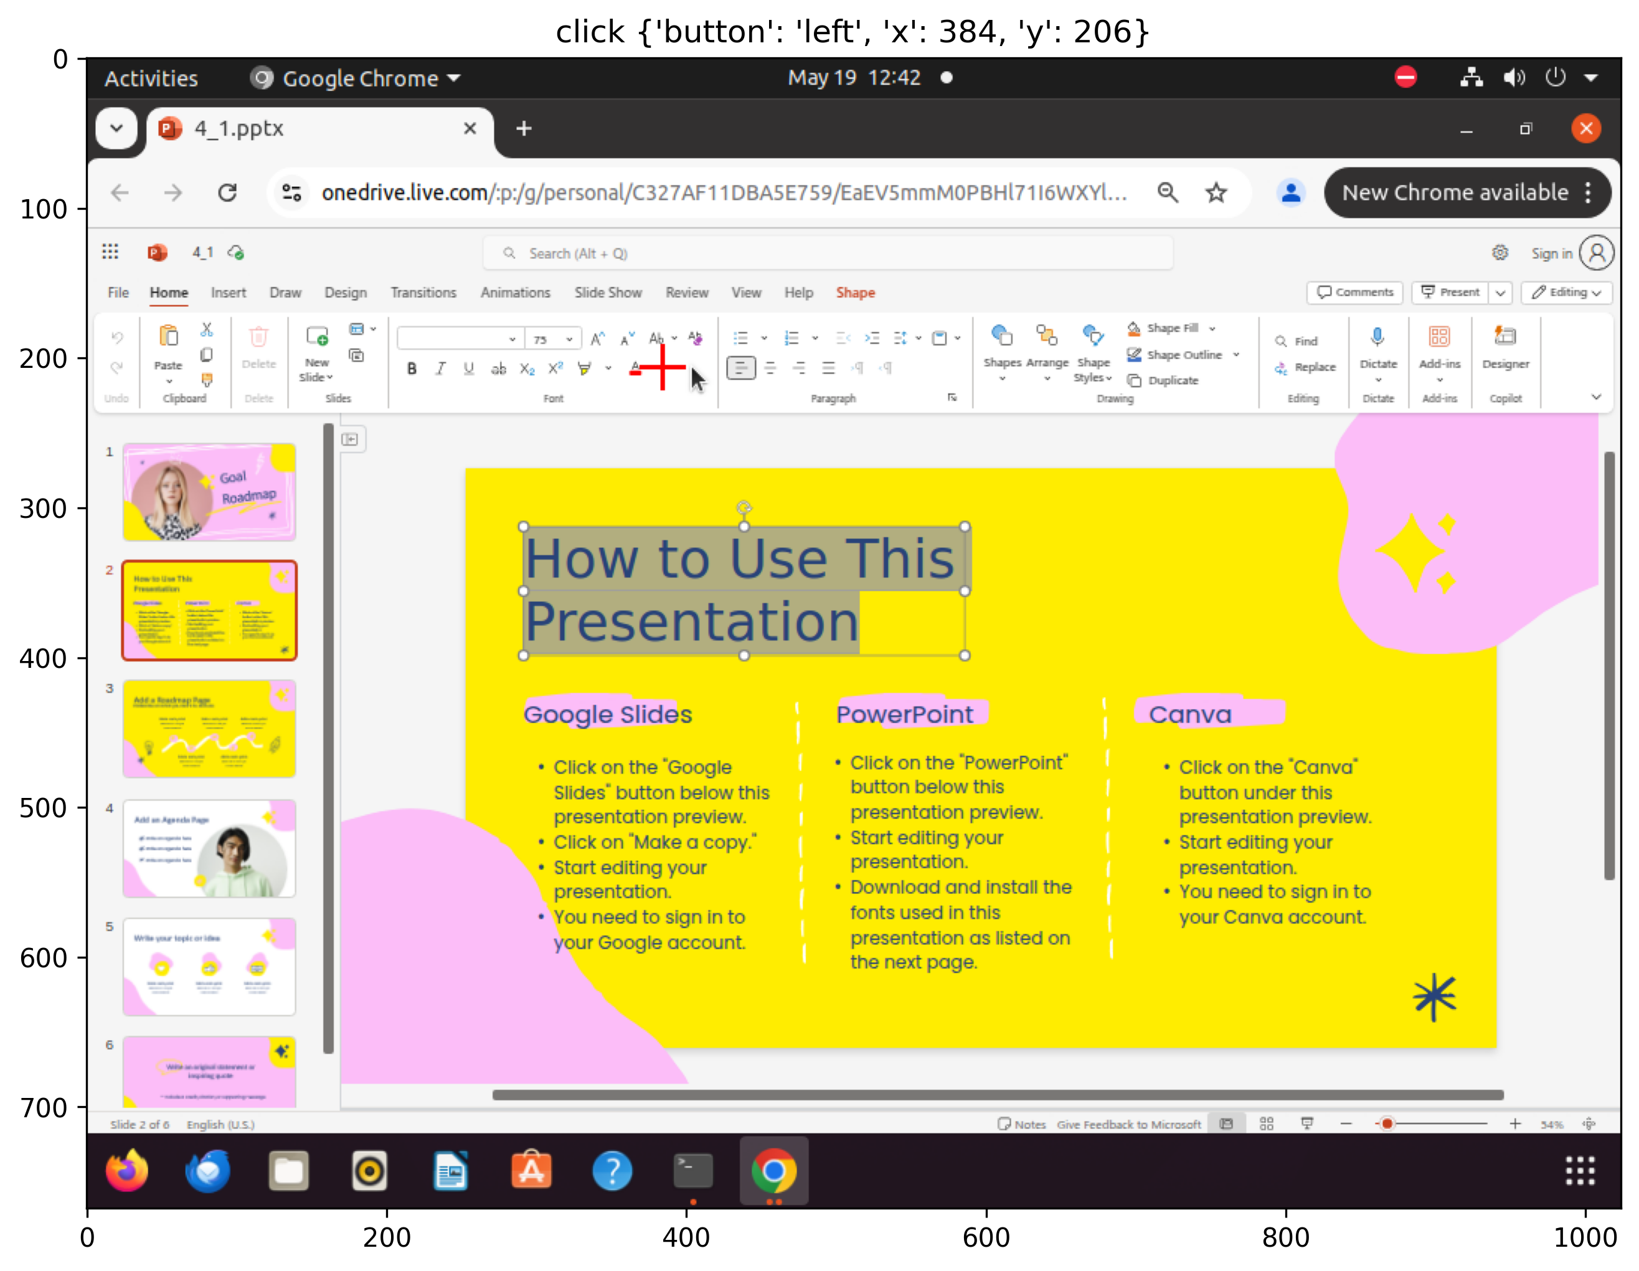Open the Editing mode dropdown
Viewport: 1639px width, 1271px height.
pyautogui.click(x=1566, y=293)
